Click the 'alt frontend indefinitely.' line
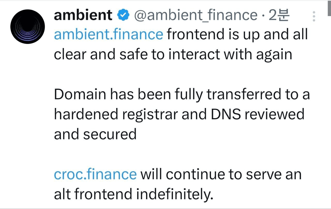Viewport: 331px width, 209px height. (x=133, y=195)
